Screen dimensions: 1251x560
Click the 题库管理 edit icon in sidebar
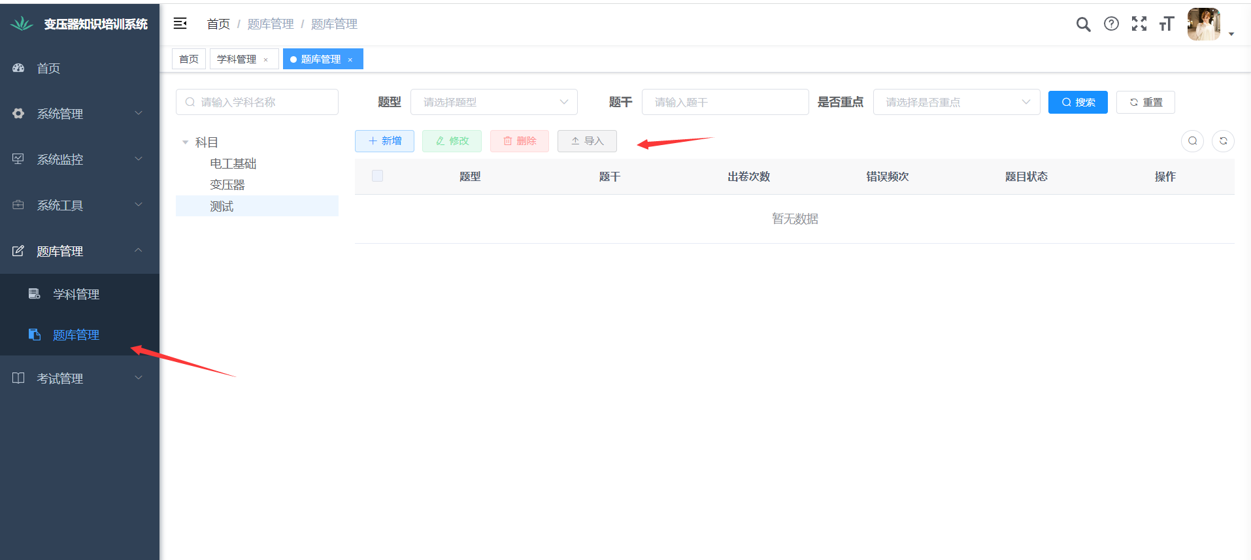click(x=18, y=251)
